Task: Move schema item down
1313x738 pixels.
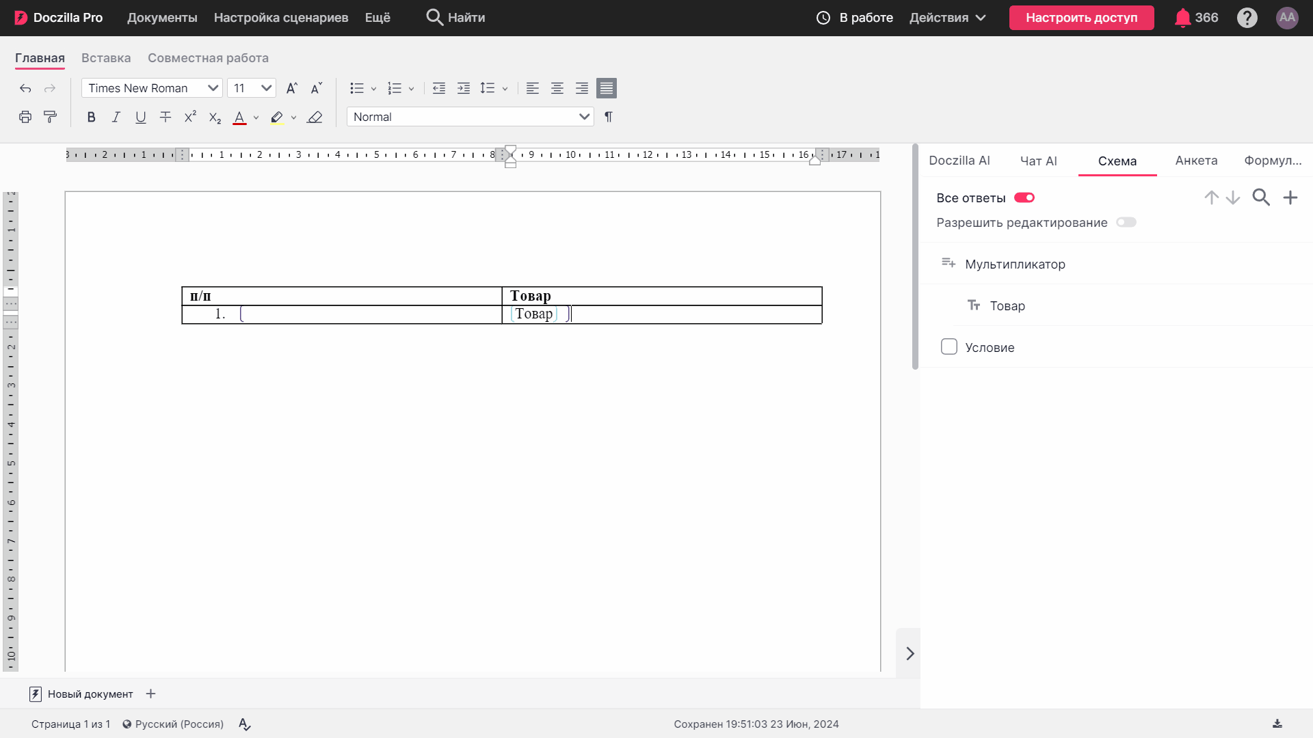Action: point(1233,197)
